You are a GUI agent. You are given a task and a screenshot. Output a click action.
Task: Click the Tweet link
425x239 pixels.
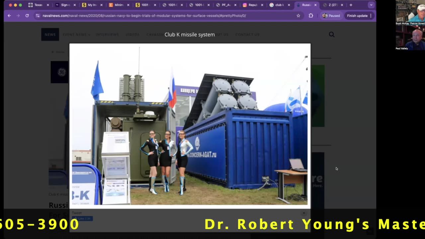(x=77, y=213)
